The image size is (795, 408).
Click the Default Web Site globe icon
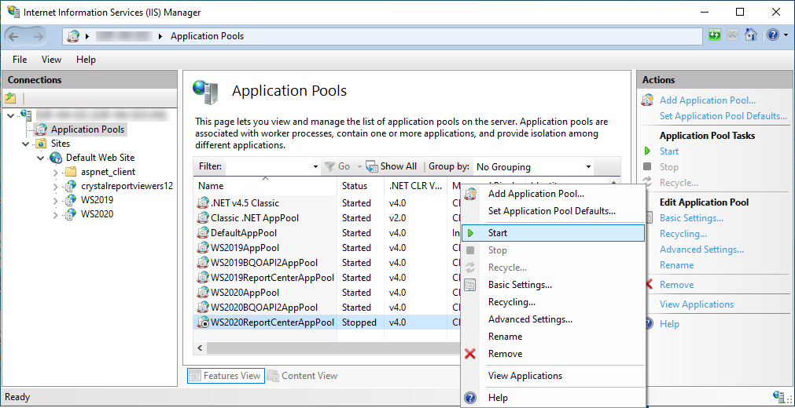[x=56, y=158]
